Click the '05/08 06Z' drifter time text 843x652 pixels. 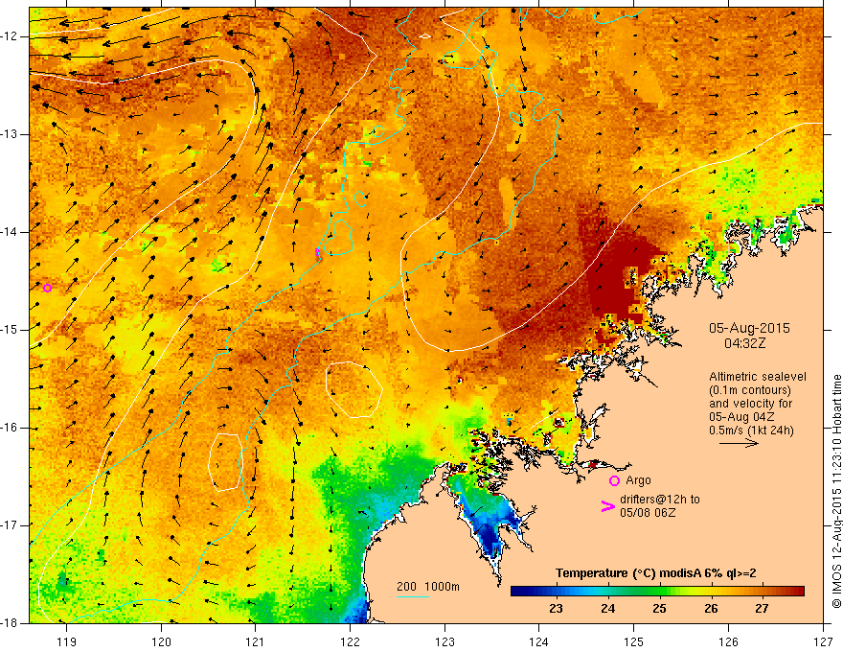[x=648, y=513]
